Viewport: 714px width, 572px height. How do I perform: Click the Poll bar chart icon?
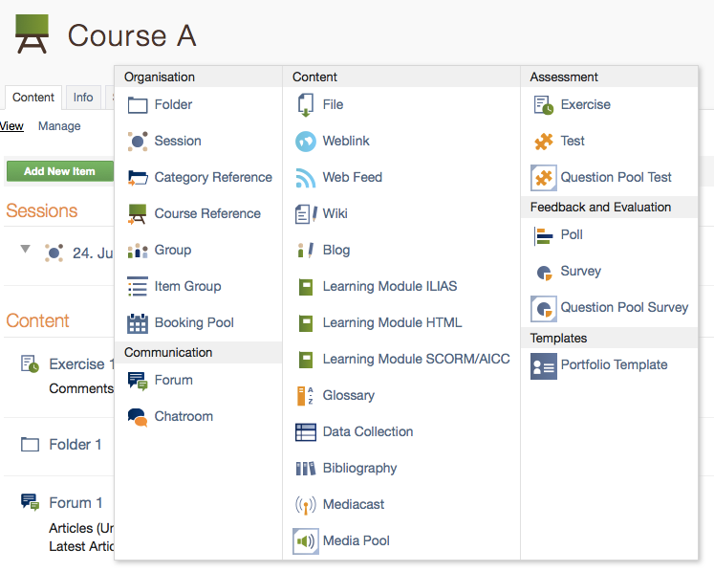pyautogui.click(x=544, y=235)
